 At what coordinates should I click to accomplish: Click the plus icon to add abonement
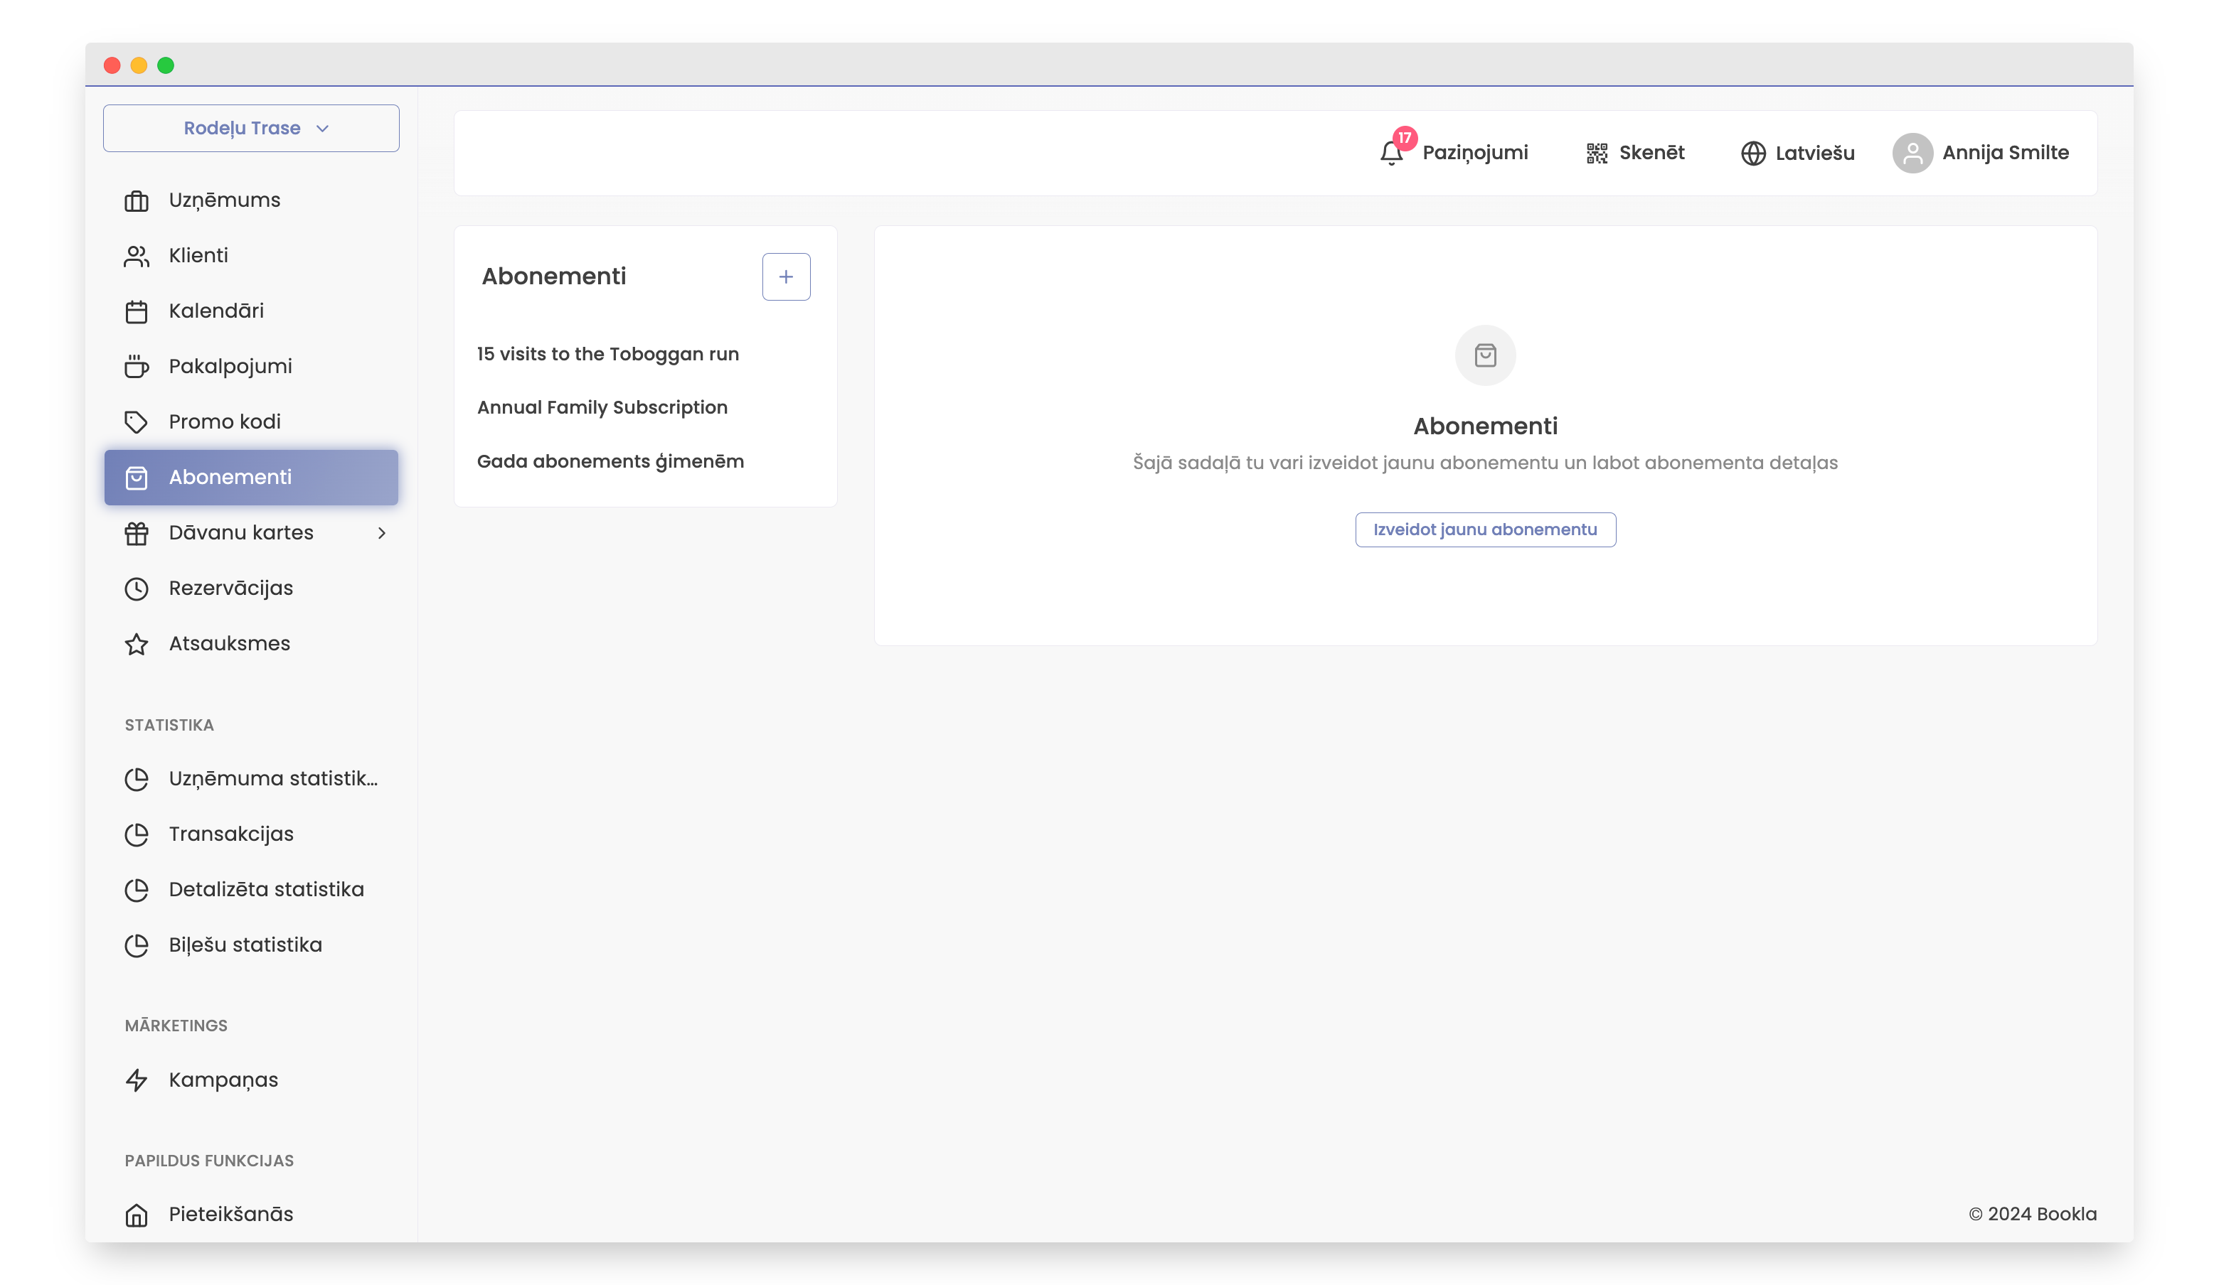point(785,276)
